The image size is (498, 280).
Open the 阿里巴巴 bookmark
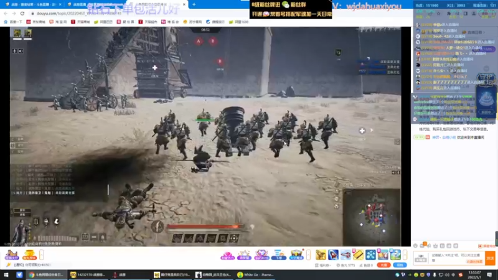click(x=103, y=22)
